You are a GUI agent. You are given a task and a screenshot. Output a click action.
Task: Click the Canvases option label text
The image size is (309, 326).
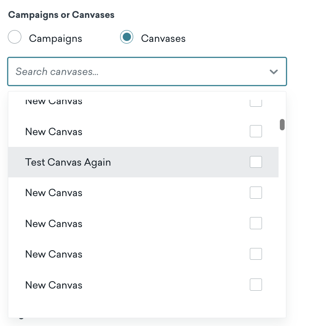point(163,38)
